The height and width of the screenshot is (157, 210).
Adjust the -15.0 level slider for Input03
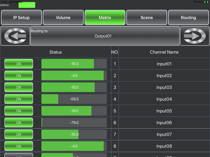pyautogui.click(x=74, y=87)
